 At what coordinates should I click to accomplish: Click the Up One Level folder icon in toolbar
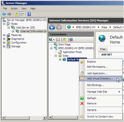17,14
